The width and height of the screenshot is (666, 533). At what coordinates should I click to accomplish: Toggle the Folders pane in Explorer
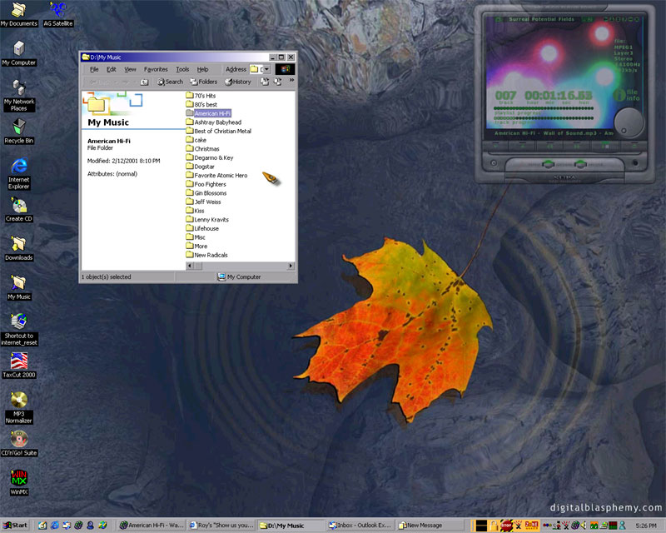point(203,82)
